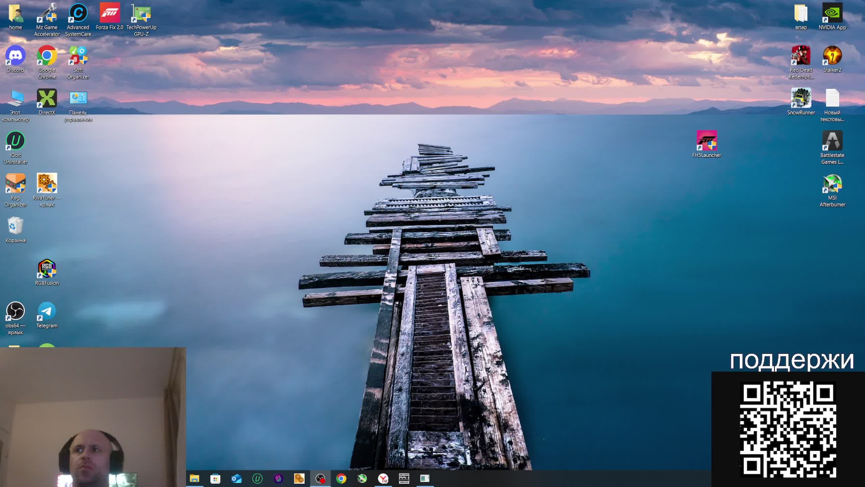Switch to OBS in the taskbar
Screen dimensions: 865x487
pyautogui.click(x=320, y=478)
